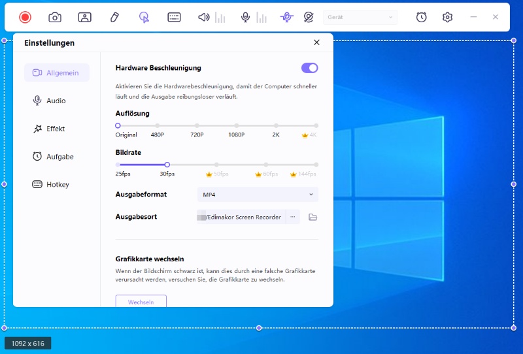Screen dimensions: 523x354
Task: Open the webcam overlay tool in the toolbar
Action: [85, 18]
